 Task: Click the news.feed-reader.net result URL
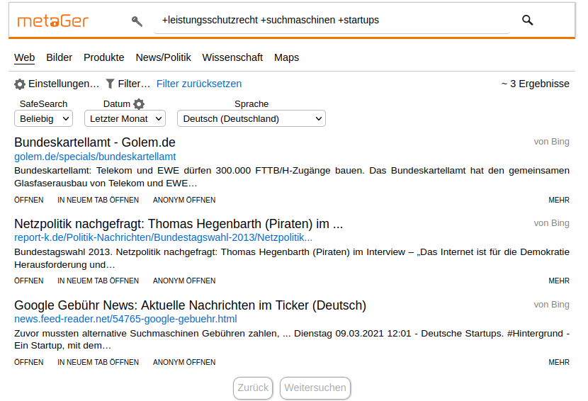pos(125,319)
